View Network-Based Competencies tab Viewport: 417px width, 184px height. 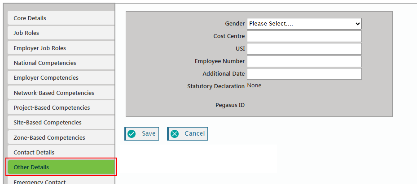tap(61, 93)
